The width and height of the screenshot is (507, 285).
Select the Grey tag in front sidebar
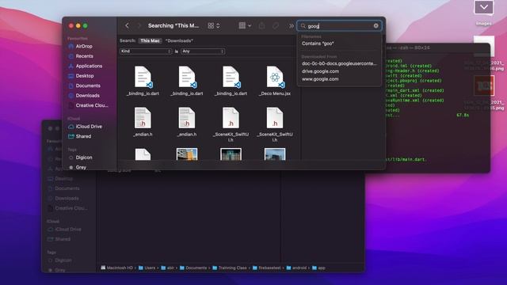(81, 167)
